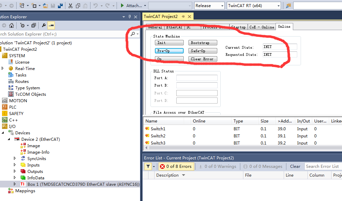Screen dimensions: 342x201
Task: Click the Collapse All icon in Solution Explorer
Action: point(34,25)
